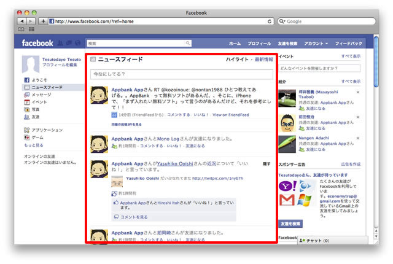Open notifications globe icon in header
The height and width of the screenshot is (264, 393).
click(78, 43)
